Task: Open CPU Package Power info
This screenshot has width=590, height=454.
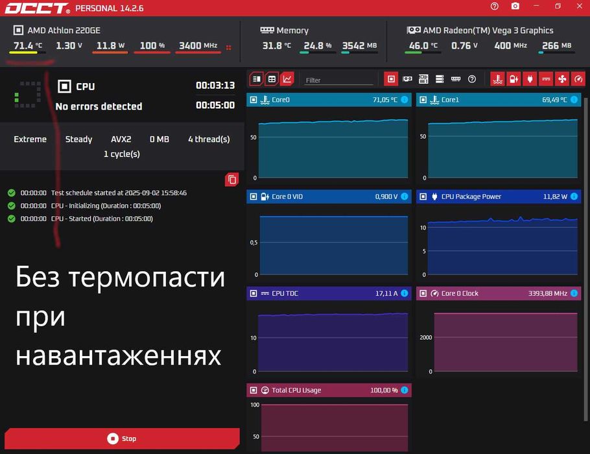Action: tap(574, 197)
